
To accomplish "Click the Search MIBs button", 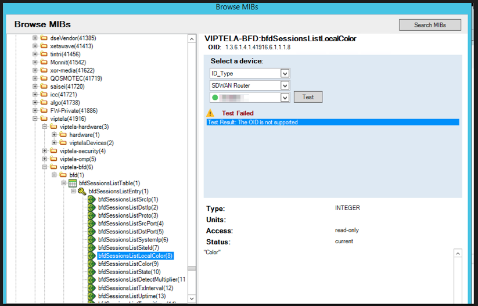I will point(430,25).
